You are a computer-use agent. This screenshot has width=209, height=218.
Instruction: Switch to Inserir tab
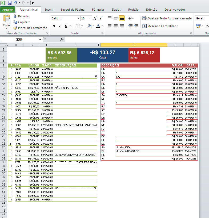[x=49, y=10]
